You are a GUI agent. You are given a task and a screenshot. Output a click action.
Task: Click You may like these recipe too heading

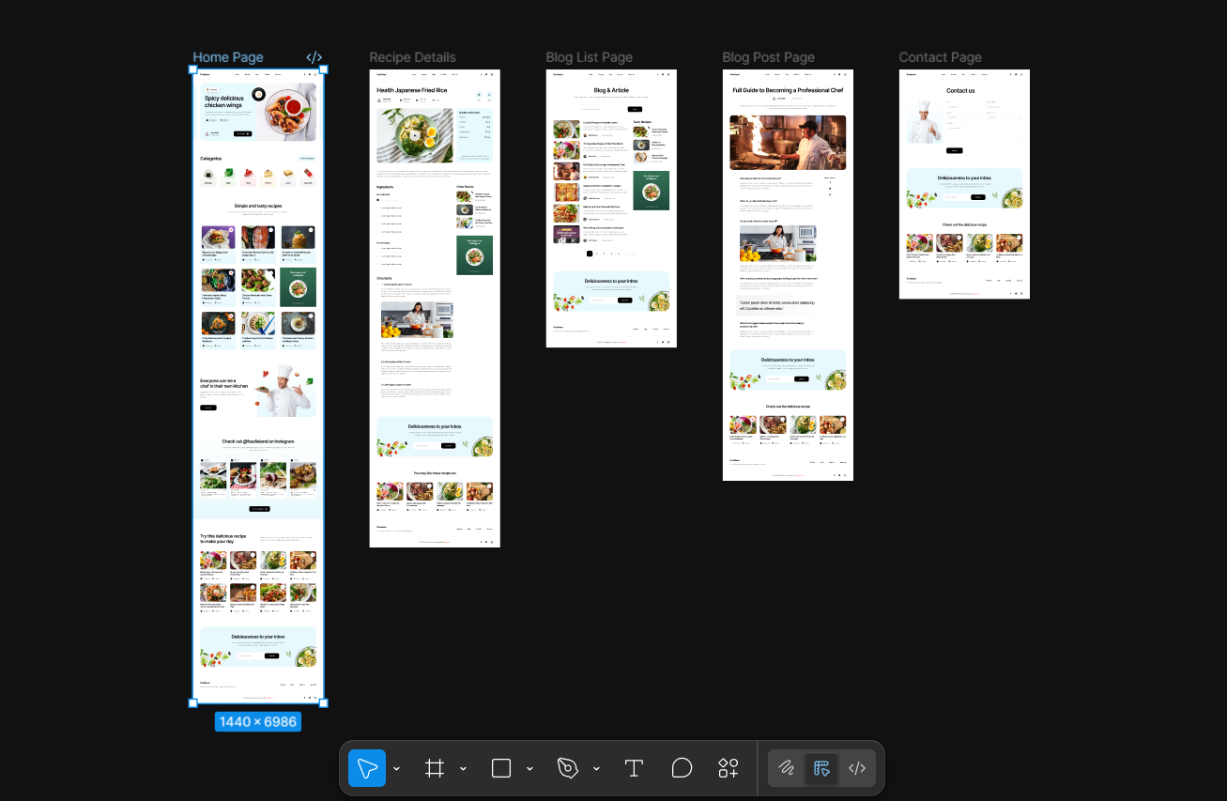click(x=435, y=473)
